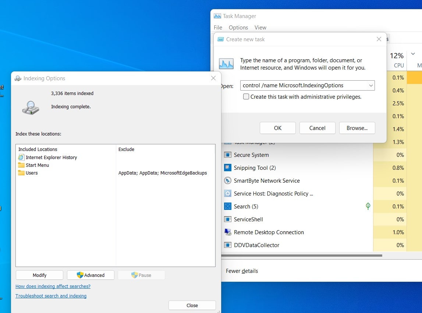Click the Service Host gear icon
The image size is (422, 313).
coord(228,194)
